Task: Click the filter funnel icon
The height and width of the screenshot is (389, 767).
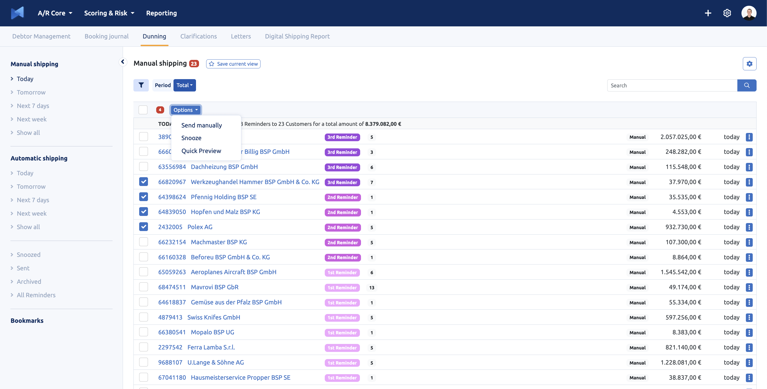Action: (x=141, y=85)
